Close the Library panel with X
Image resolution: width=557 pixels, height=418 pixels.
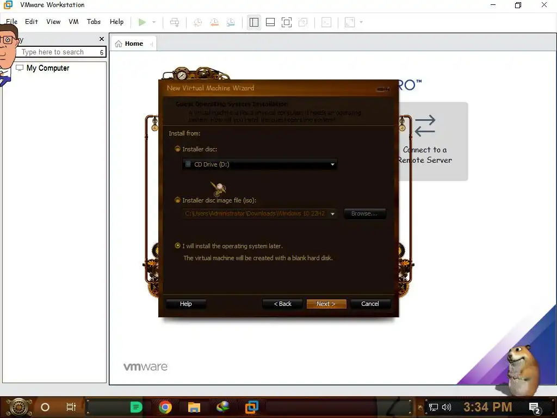102,39
